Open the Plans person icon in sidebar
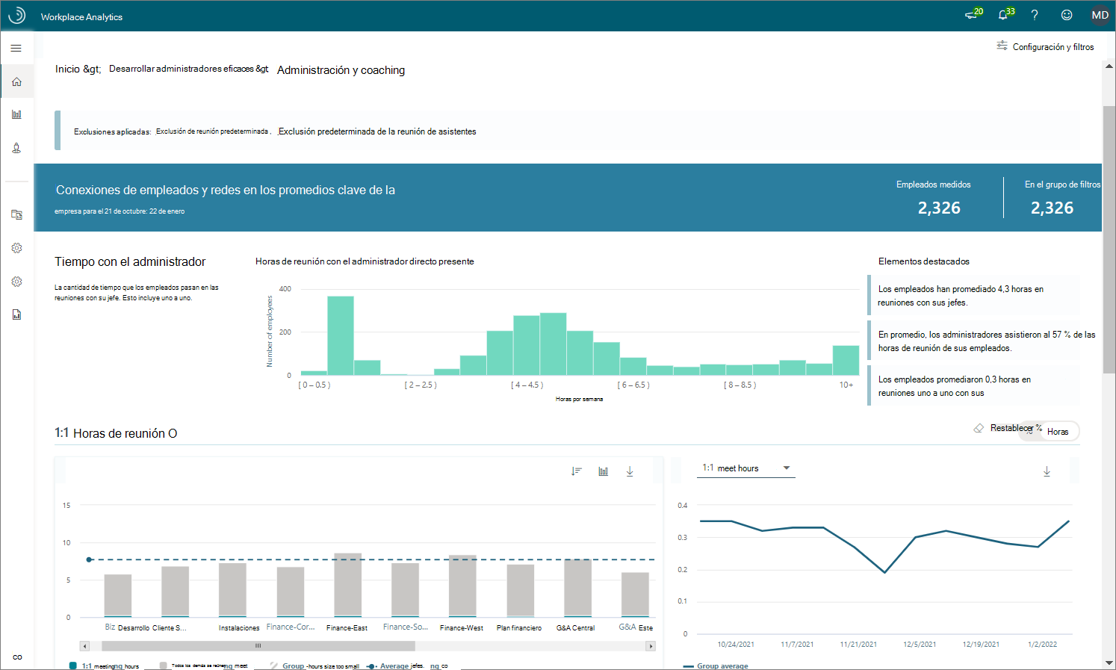Viewport: 1116px width, 670px height. coord(16,148)
